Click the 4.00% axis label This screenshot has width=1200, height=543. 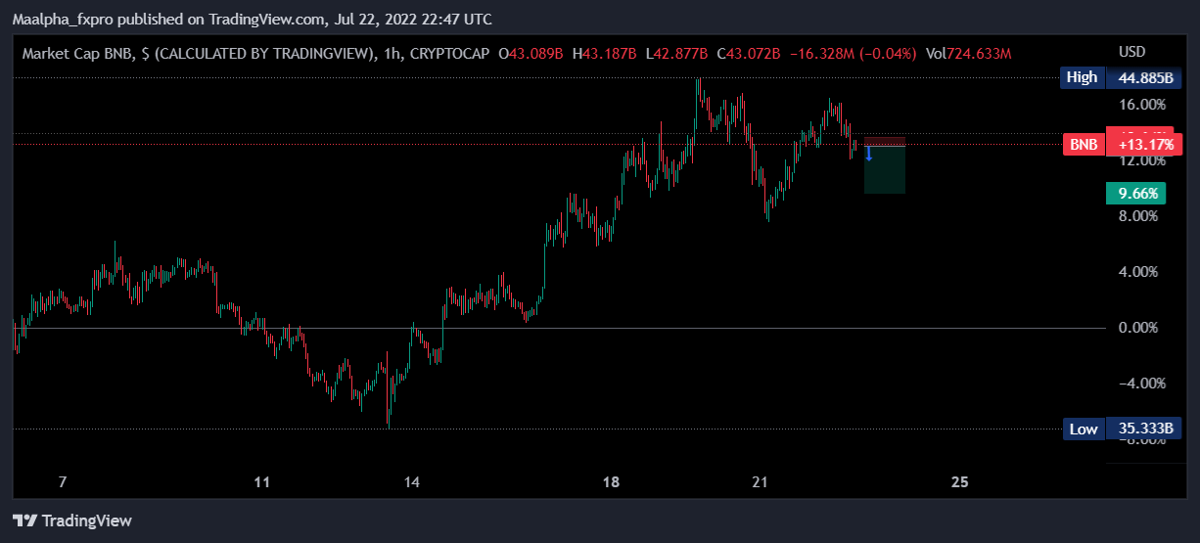(1138, 272)
